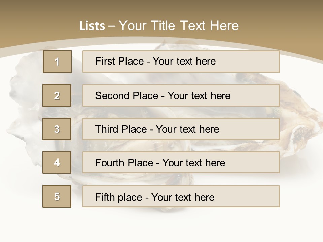Click the 'Fourth Place - Your text here' bar
The height and width of the screenshot is (242, 323).
coord(181,163)
